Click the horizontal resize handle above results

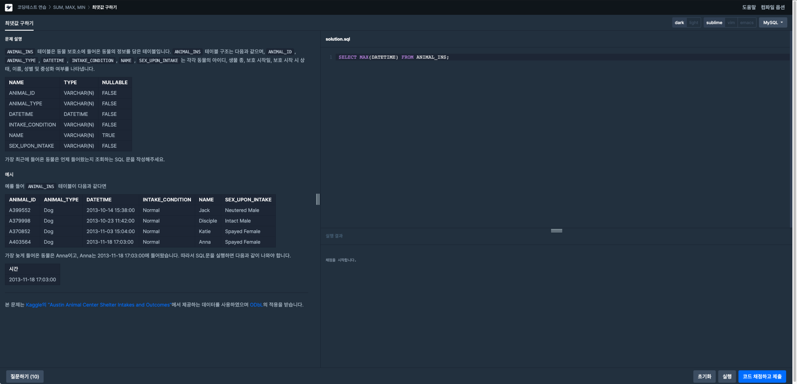(556, 231)
